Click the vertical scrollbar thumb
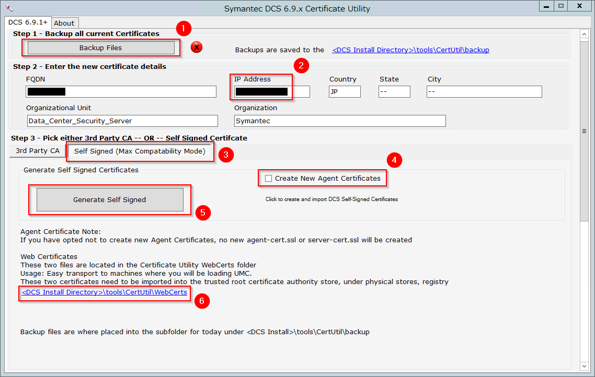The image size is (595, 377). (x=585, y=131)
